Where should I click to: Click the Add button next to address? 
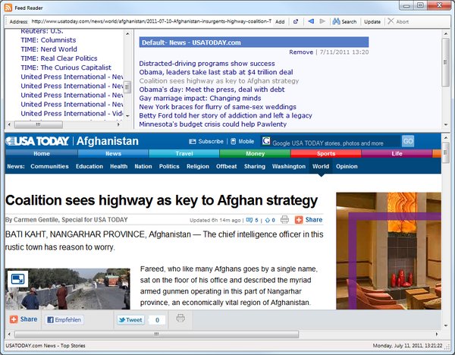[280, 21]
